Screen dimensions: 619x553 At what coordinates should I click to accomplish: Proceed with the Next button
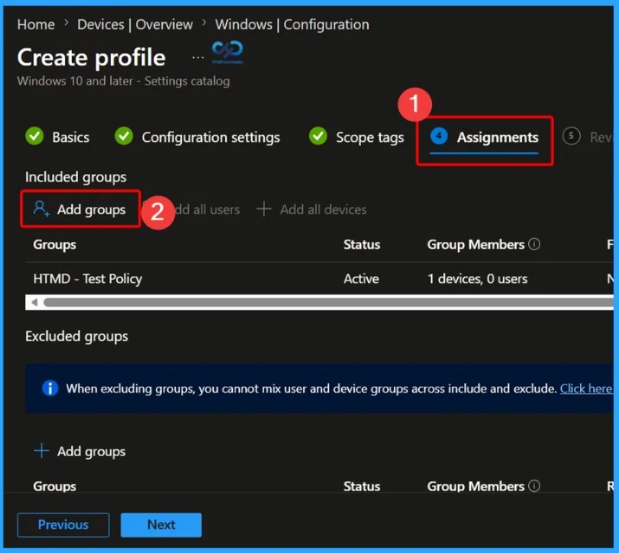point(161,524)
